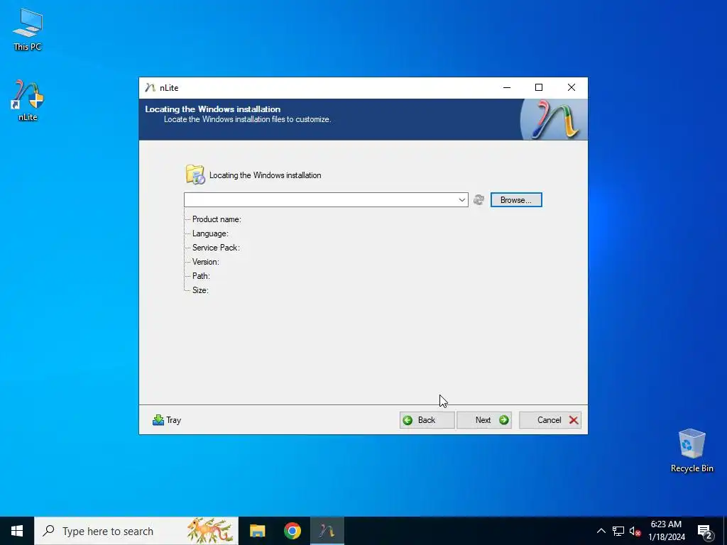
Task: Open the muted volume tray icon
Action: [635, 531]
